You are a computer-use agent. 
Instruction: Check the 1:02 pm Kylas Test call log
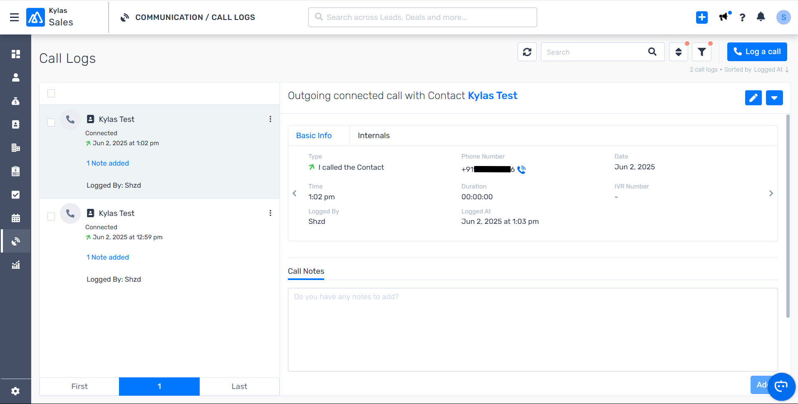click(x=51, y=122)
